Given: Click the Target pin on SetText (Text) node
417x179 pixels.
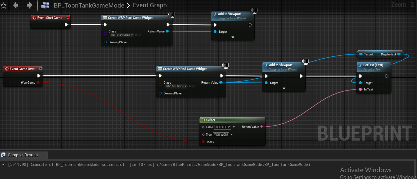Looking at the screenshot, I should click(360, 83).
